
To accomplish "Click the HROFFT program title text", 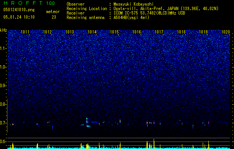I will coord(23,3).
